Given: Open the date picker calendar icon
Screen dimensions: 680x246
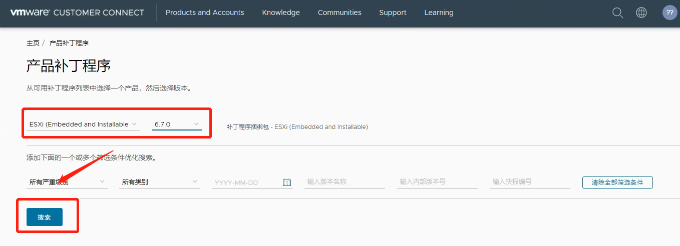Looking at the screenshot, I should click(x=287, y=182).
